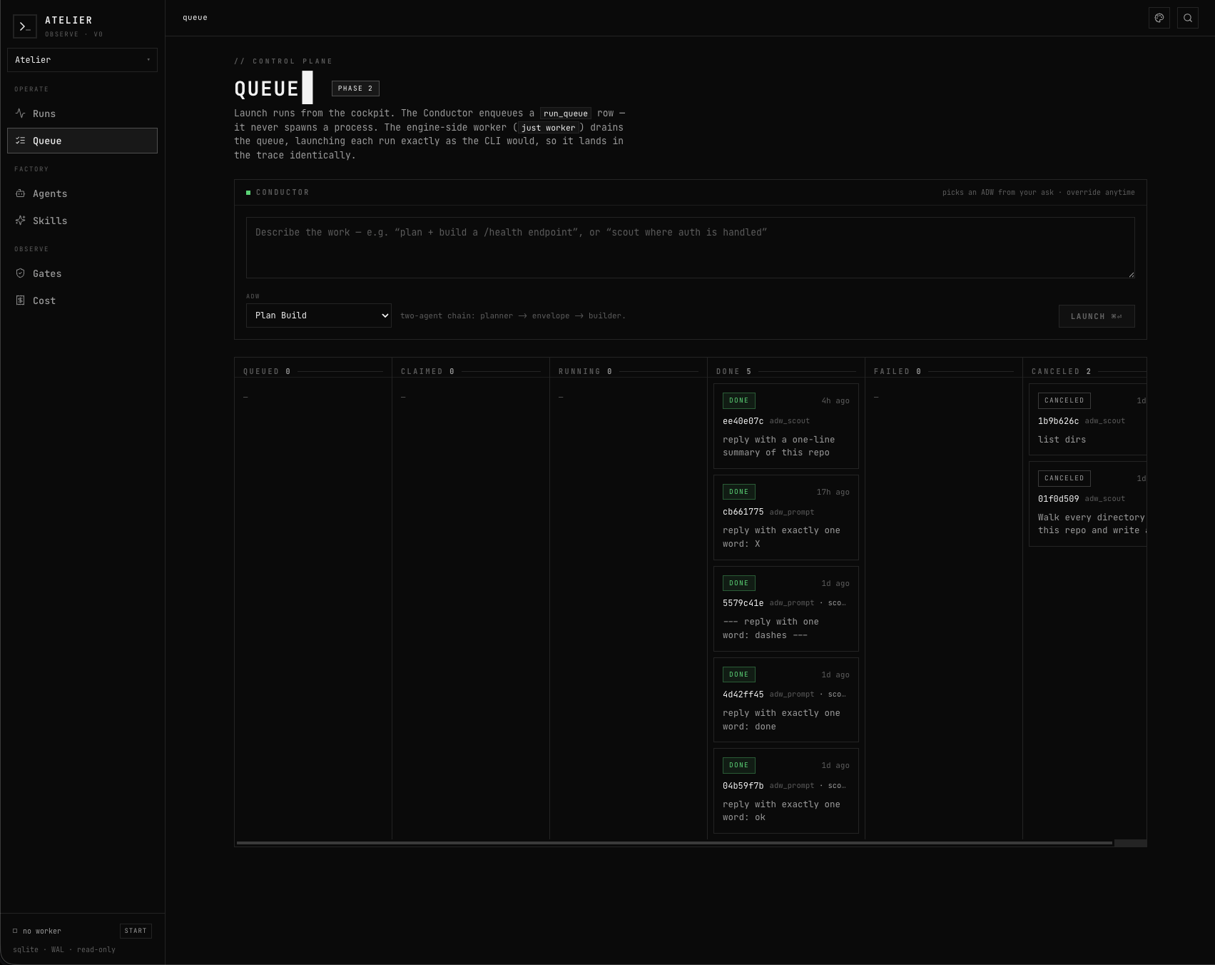Click the START worker button
Image resolution: width=1215 pixels, height=965 pixels.
pos(136,931)
